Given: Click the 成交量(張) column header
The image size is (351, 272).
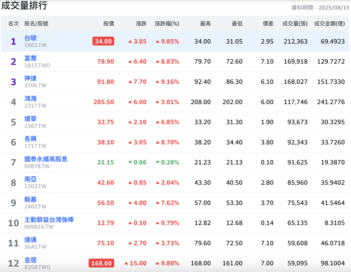Looking at the screenshot, I should [295, 24].
